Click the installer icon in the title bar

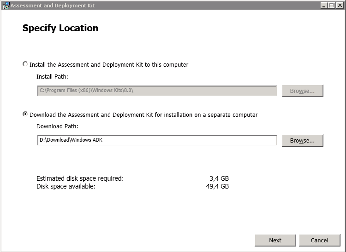(6, 6)
